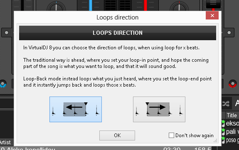Click the left deck rotary knob
The height and width of the screenshot is (150, 239).
(56, 7)
